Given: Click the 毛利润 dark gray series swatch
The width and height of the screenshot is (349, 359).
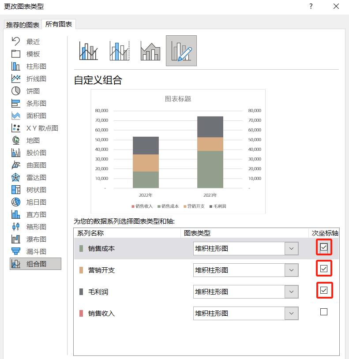Looking at the screenshot, I should [81, 292].
